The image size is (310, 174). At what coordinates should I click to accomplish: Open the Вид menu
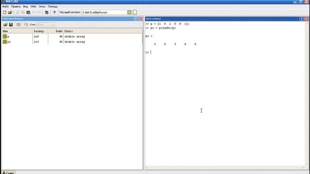(25, 6)
